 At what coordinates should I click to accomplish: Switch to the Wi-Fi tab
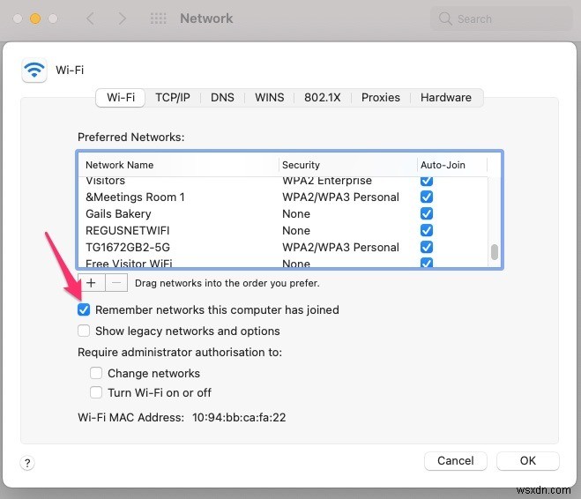coord(121,98)
